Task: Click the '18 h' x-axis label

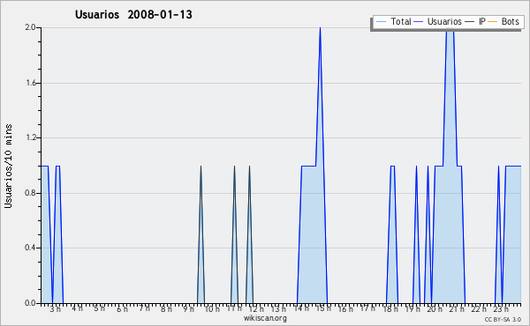Action: point(390,309)
